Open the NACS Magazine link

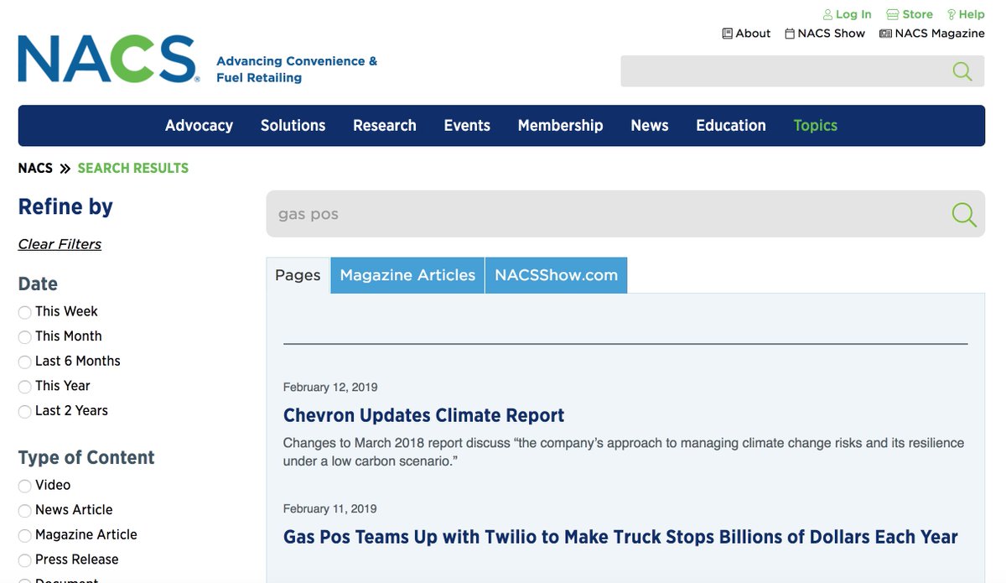click(x=940, y=34)
